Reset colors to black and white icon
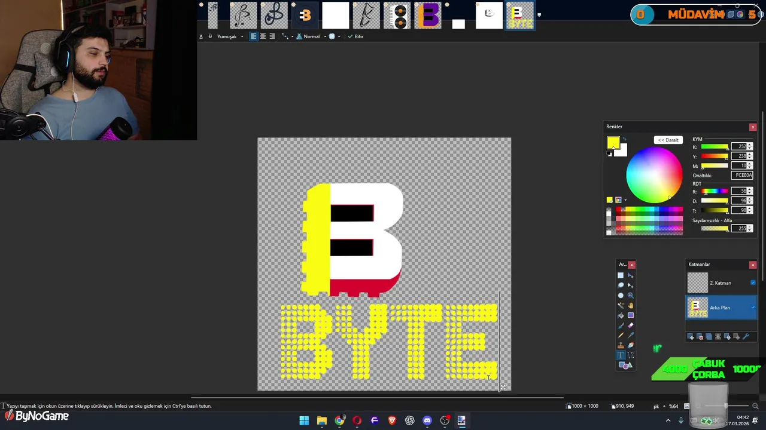Viewport: 766px width, 430px height. [609, 153]
